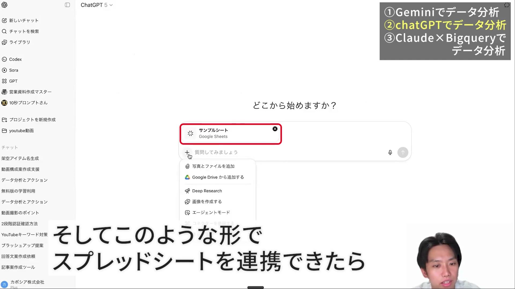
Task: Toggle the plus attachment menu button
Action: pyautogui.click(x=187, y=152)
